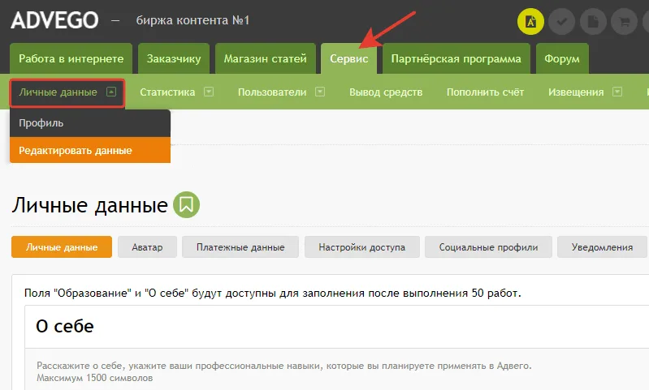The height and width of the screenshot is (390, 649).
Task: Click the gray shopping cart icon
Action: (x=624, y=21)
